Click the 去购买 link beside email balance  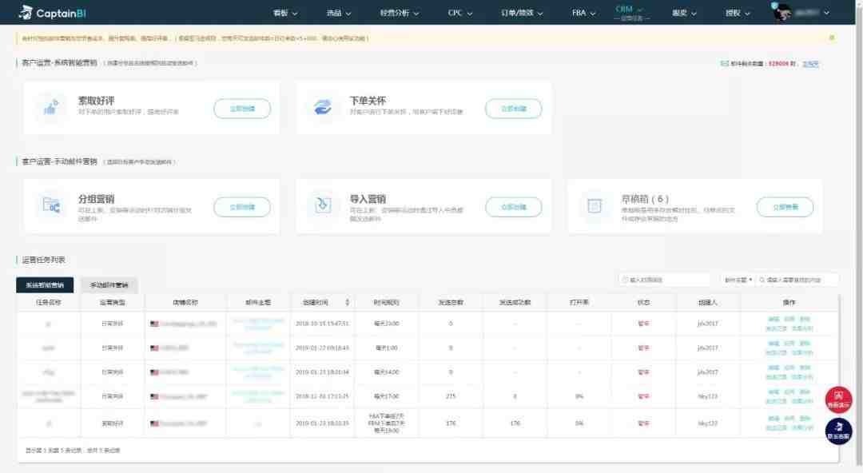click(x=810, y=64)
